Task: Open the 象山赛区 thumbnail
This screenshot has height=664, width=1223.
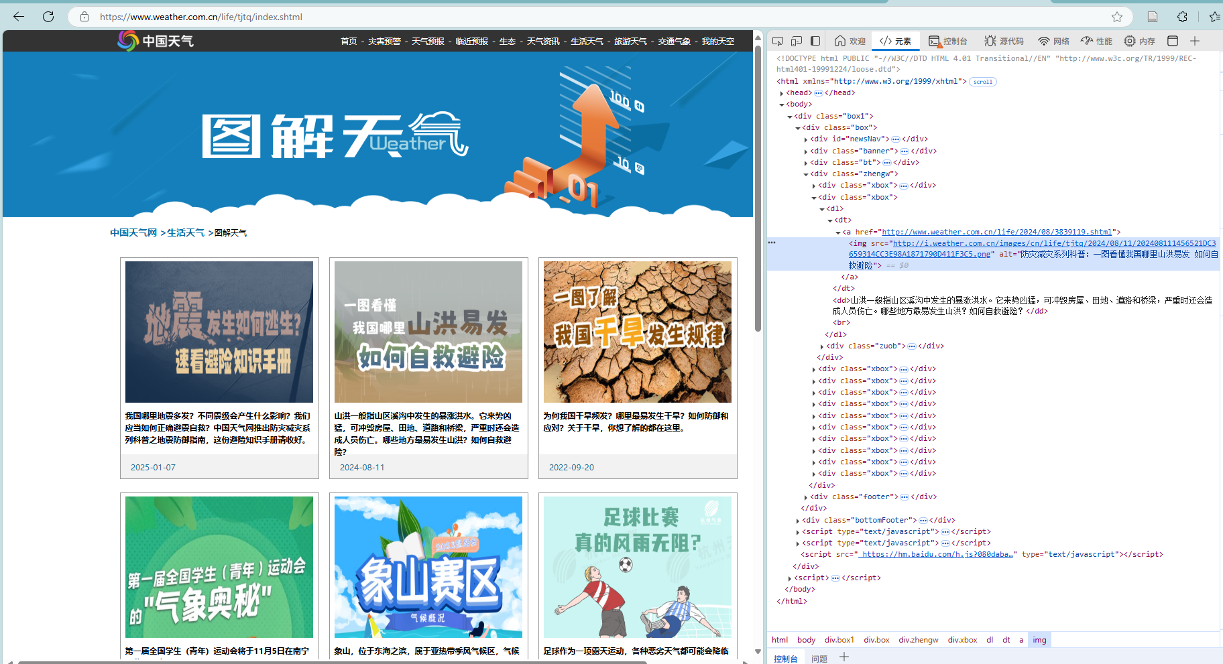Action: pos(428,567)
